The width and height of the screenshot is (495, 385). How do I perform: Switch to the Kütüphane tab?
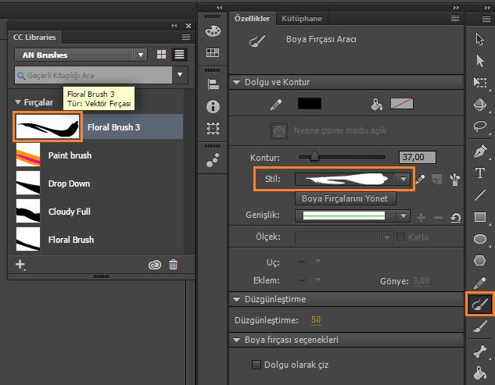[302, 19]
